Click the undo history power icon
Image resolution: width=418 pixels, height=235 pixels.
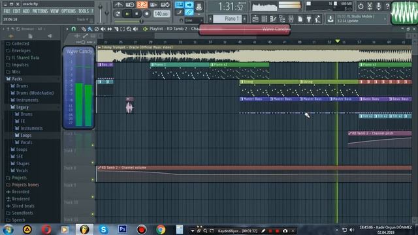(x=361, y=7)
